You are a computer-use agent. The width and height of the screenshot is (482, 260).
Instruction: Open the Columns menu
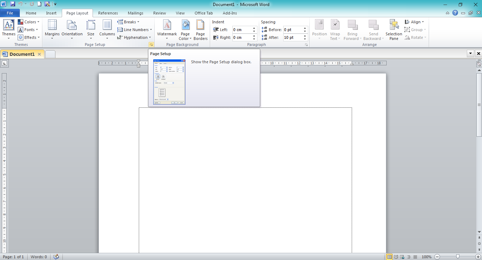point(107,30)
